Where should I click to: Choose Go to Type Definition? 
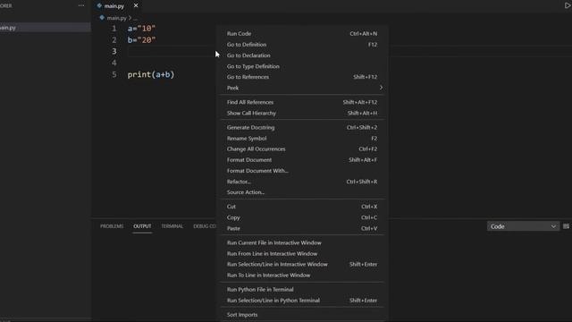pyautogui.click(x=302, y=66)
